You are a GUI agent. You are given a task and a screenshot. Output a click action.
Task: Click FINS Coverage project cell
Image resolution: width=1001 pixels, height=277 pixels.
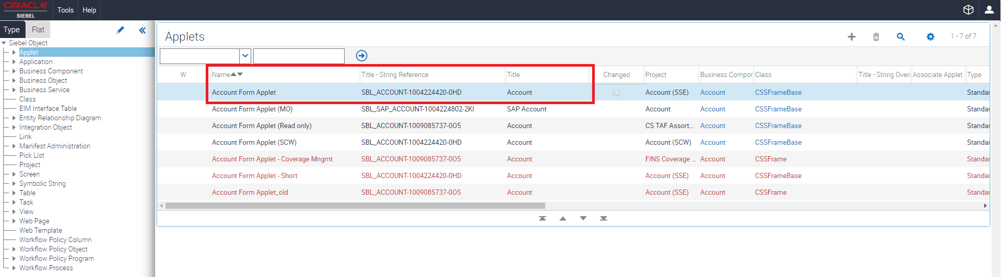[670, 159]
